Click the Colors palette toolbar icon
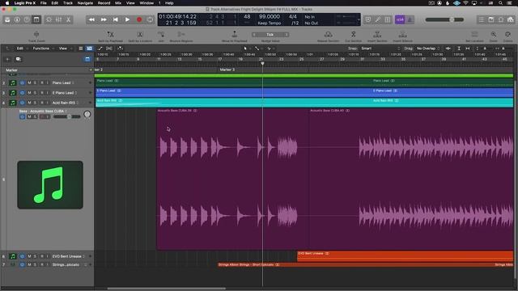Screen dimensions: 518x291 click(507, 34)
